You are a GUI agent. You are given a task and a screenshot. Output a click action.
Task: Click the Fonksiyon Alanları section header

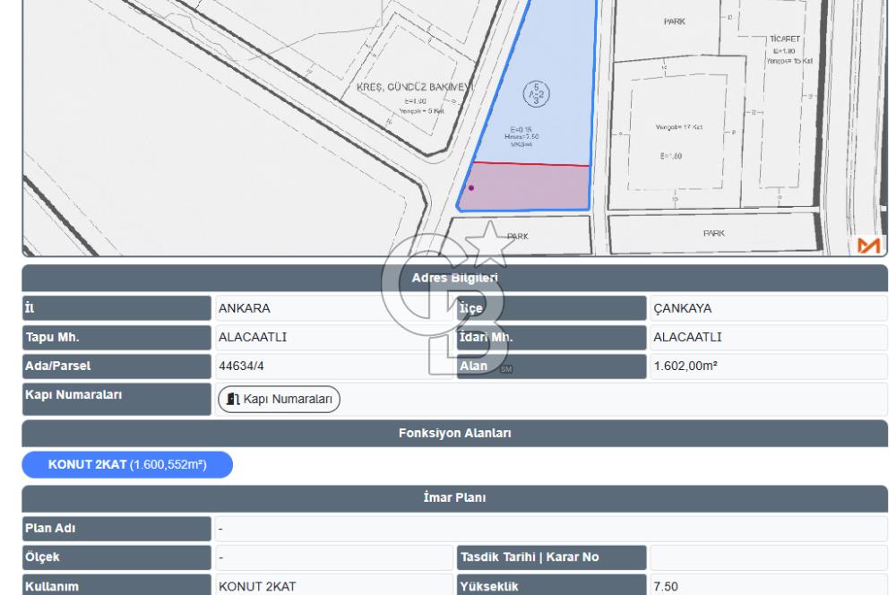point(454,433)
